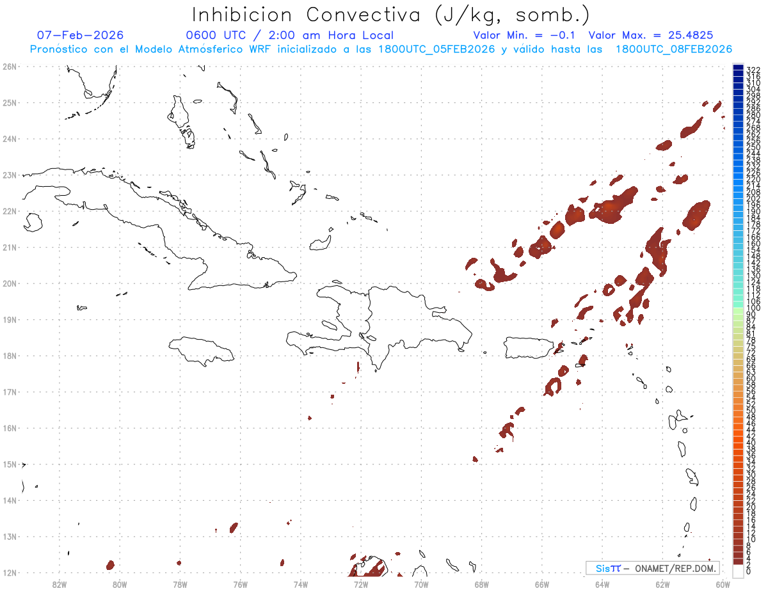
Task: Click the bright orange swatch labeled 42
Action: (739, 433)
